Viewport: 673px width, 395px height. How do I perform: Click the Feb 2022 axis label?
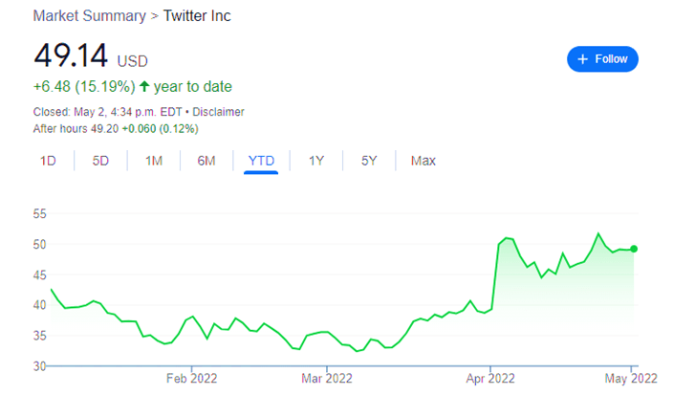192,379
